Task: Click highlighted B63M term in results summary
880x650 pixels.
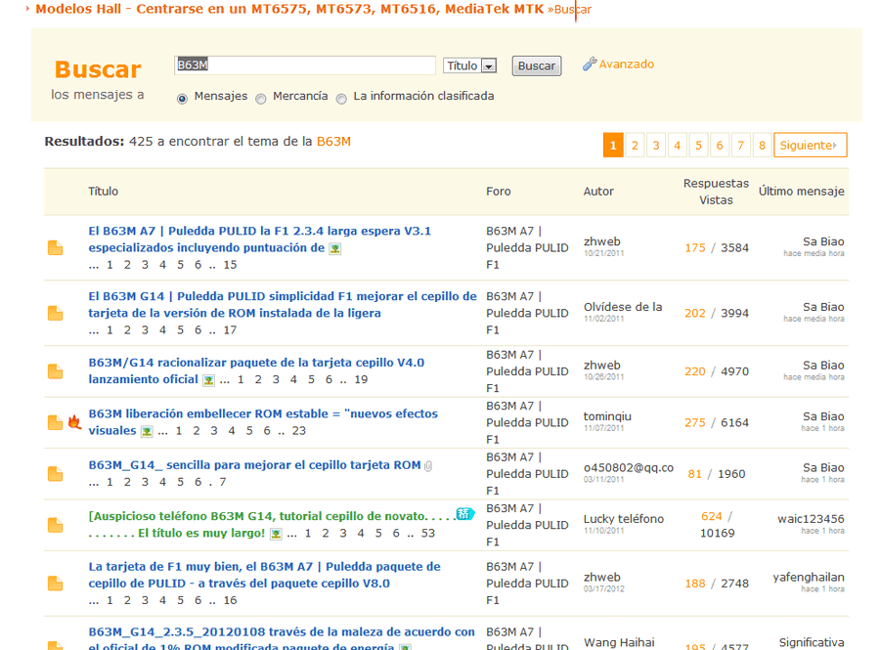Action: tap(333, 142)
